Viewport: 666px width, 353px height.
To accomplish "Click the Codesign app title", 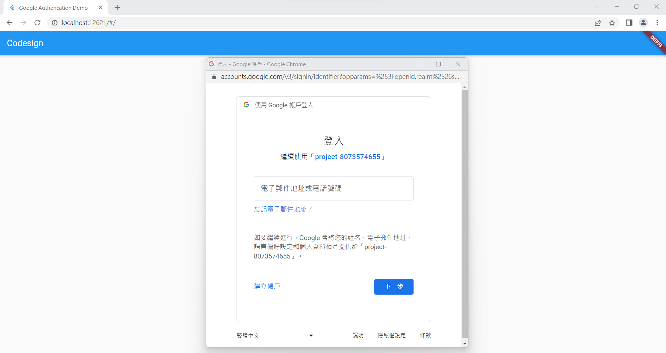I will pyautogui.click(x=25, y=43).
